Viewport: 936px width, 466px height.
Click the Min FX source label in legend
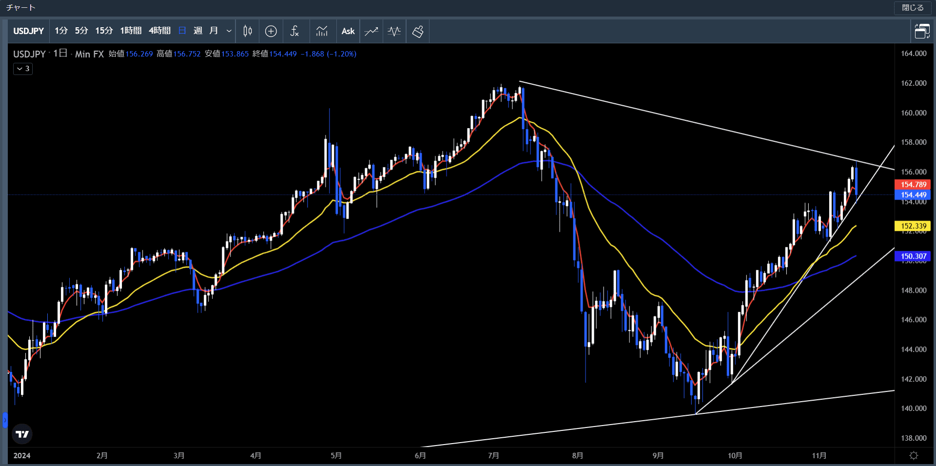[89, 54]
